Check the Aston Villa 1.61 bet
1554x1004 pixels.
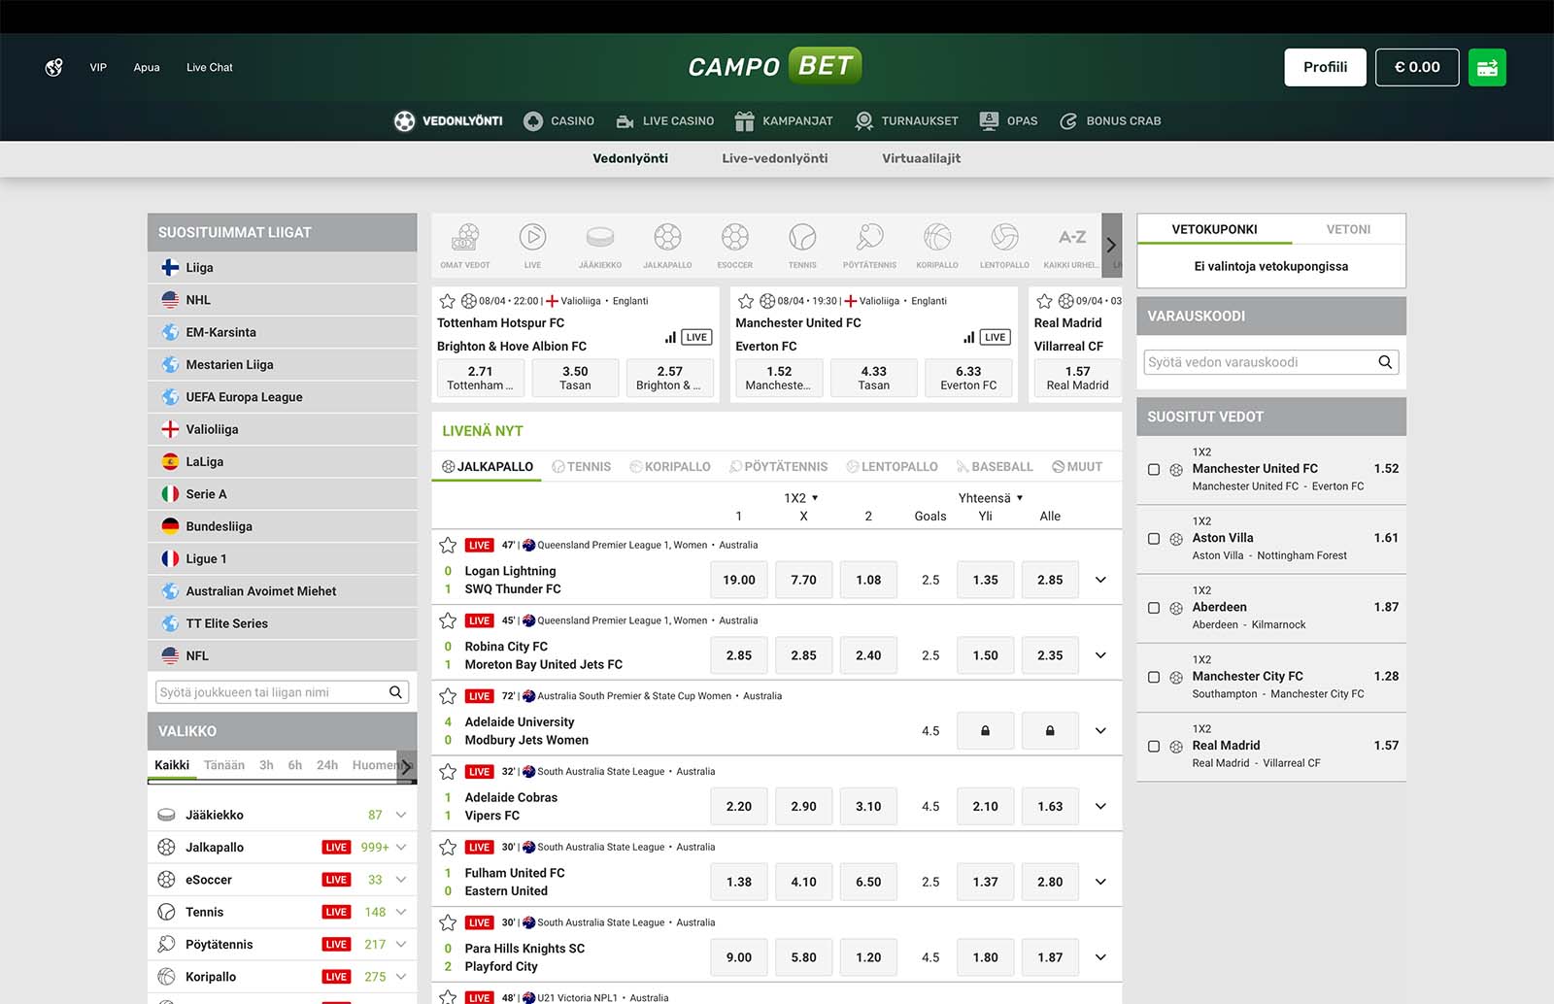(x=1154, y=539)
